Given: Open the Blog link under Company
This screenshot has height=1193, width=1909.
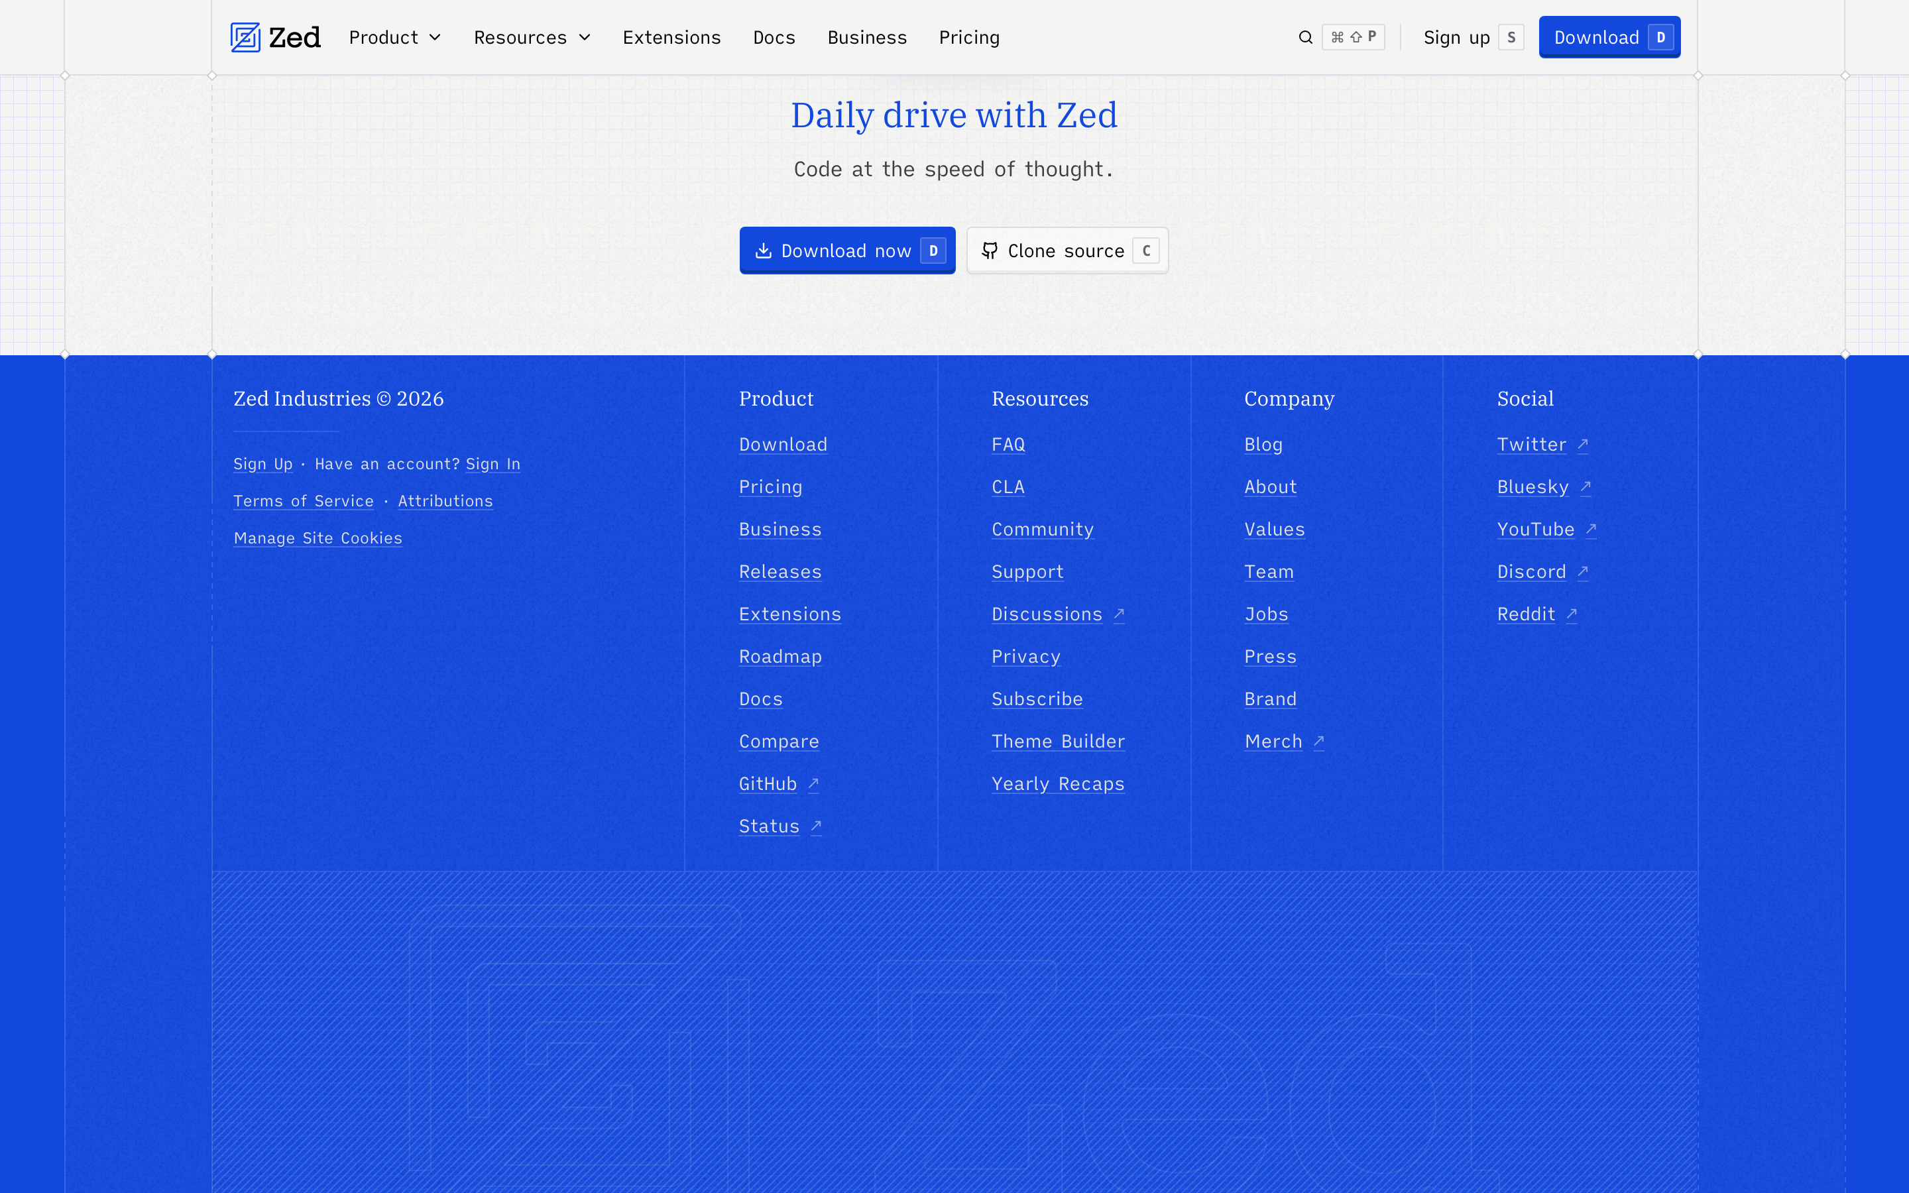Looking at the screenshot, I should click(x=1263, y=444).
